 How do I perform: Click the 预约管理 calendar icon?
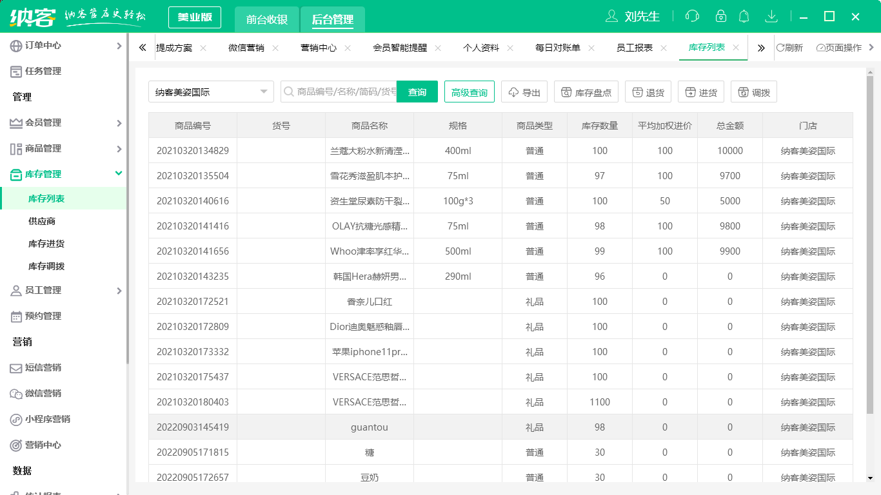[x=16, y=316]
